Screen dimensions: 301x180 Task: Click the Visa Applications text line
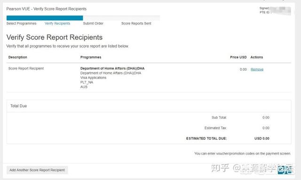93,78
